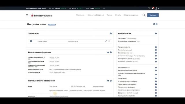This screenshot has width=185, height=104.
Task: Click the Управление администраторами label
Action: click(129, 90)
